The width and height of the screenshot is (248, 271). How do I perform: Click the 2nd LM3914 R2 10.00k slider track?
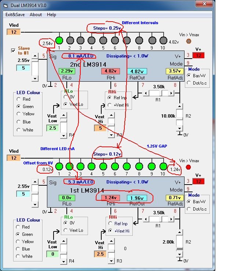pyautogui.click(x=180, y=117)
